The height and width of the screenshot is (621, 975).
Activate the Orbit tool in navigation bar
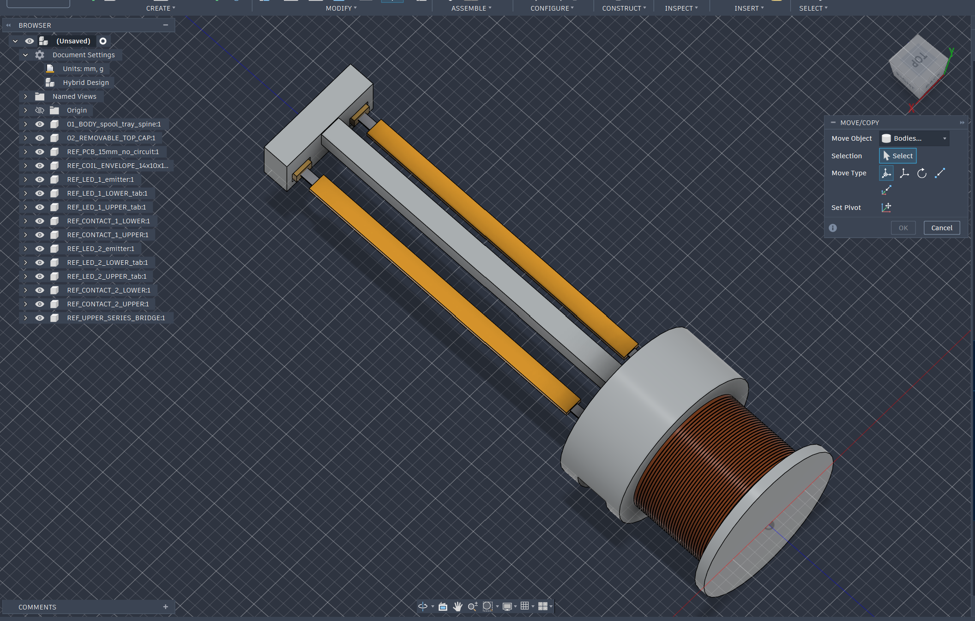423,606
